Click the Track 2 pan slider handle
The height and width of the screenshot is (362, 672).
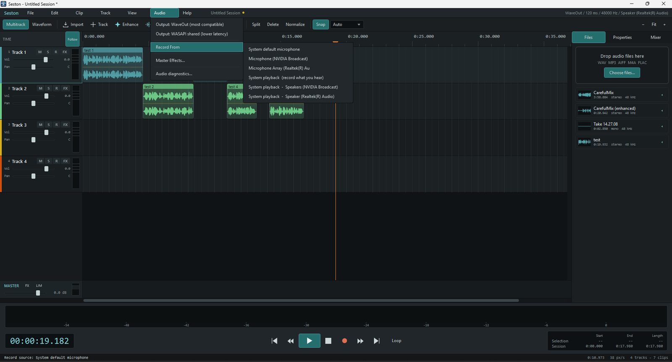point(34,103)
